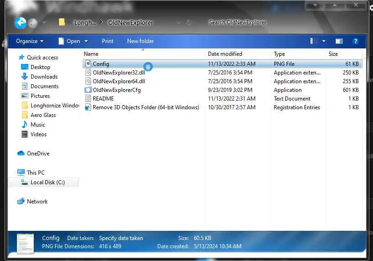The image size is (373, 261).
Task: Click the Config file name
Action: (x=101, y=64)
